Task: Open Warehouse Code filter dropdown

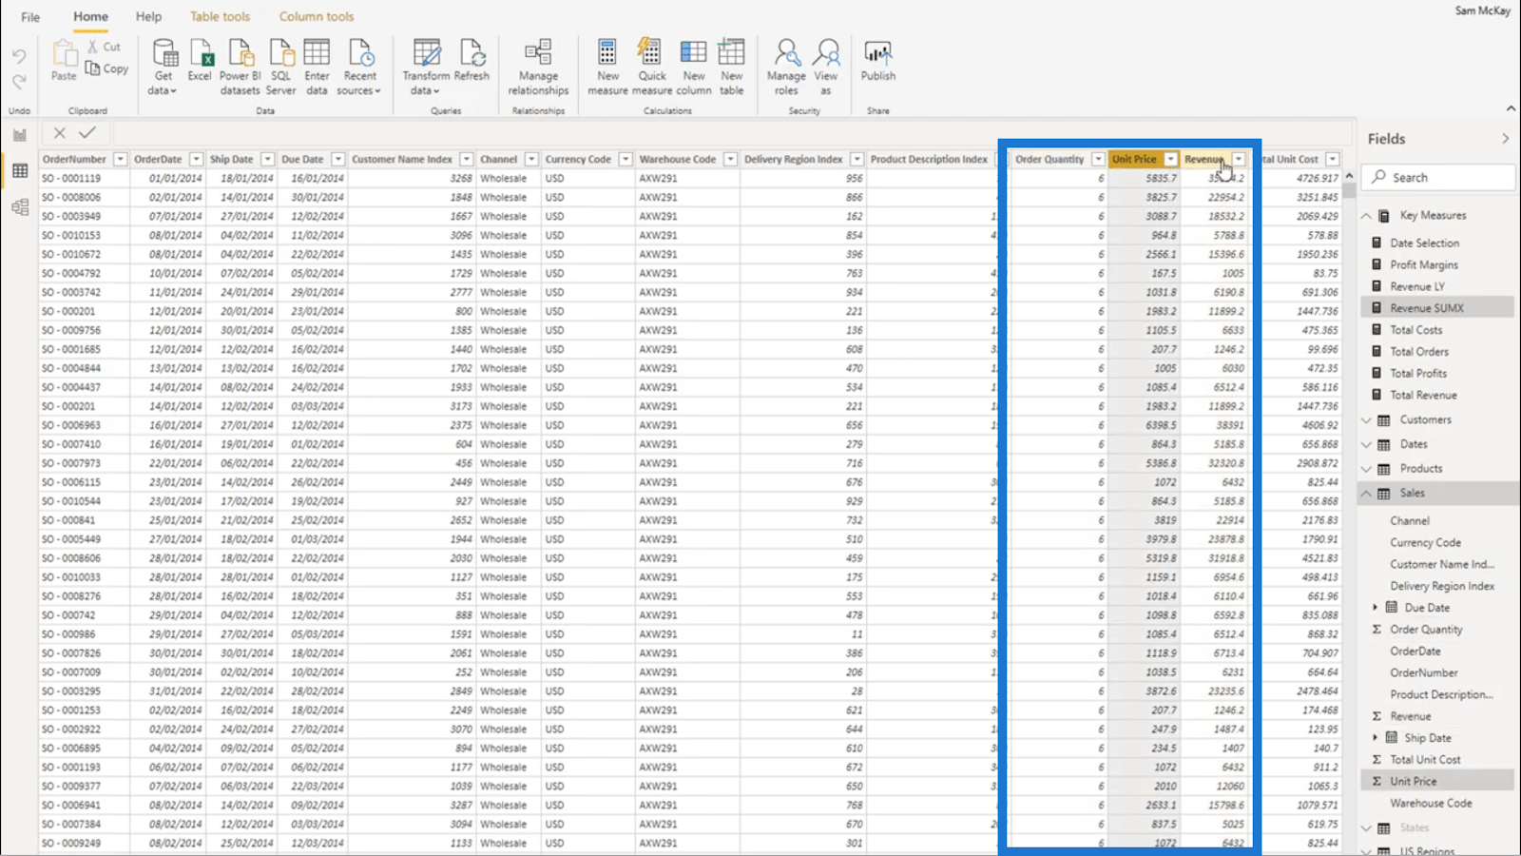Action: (730, 159)
